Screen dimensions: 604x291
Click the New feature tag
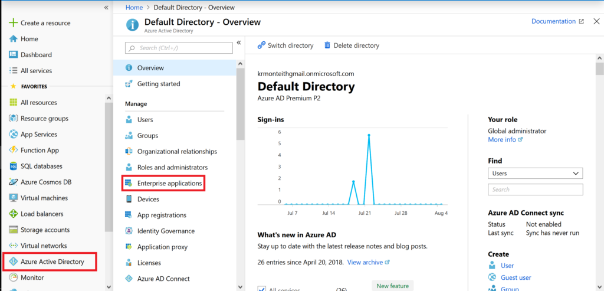click(x=392, y=286)
